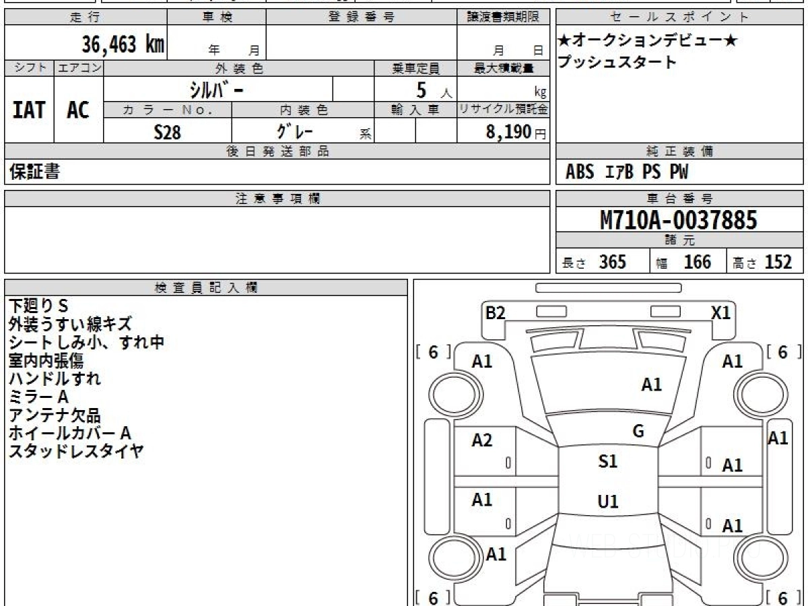Select the セールスポイント header

(680, 18)
